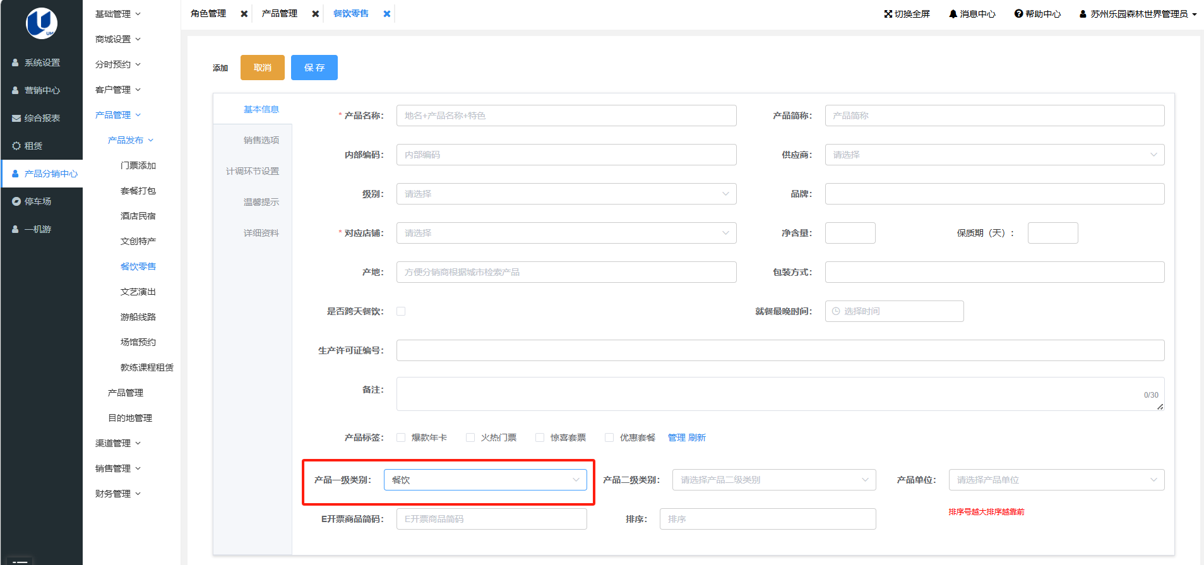The image size is (1204, 565).
Task: Open 综合报表 envelope icon in sidebar
Action: pyautogui.click(x=16, y=118)
